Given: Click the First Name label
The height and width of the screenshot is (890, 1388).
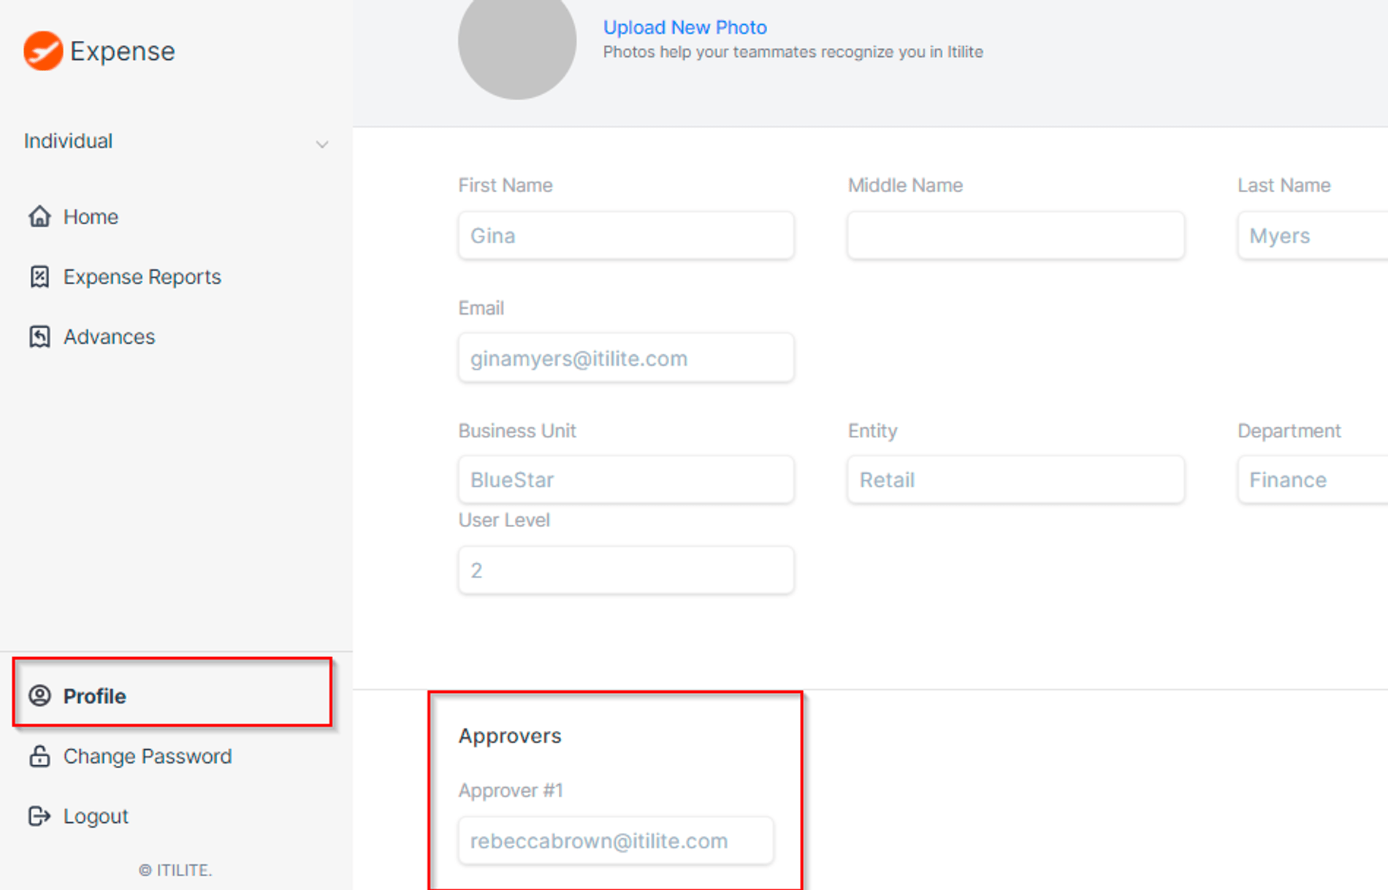Looking at the screenshot, I should tap(505, 185).
